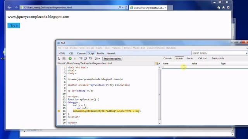248x139 pixels.
Task: Open Document Mode menu
Action: (161, 48)
